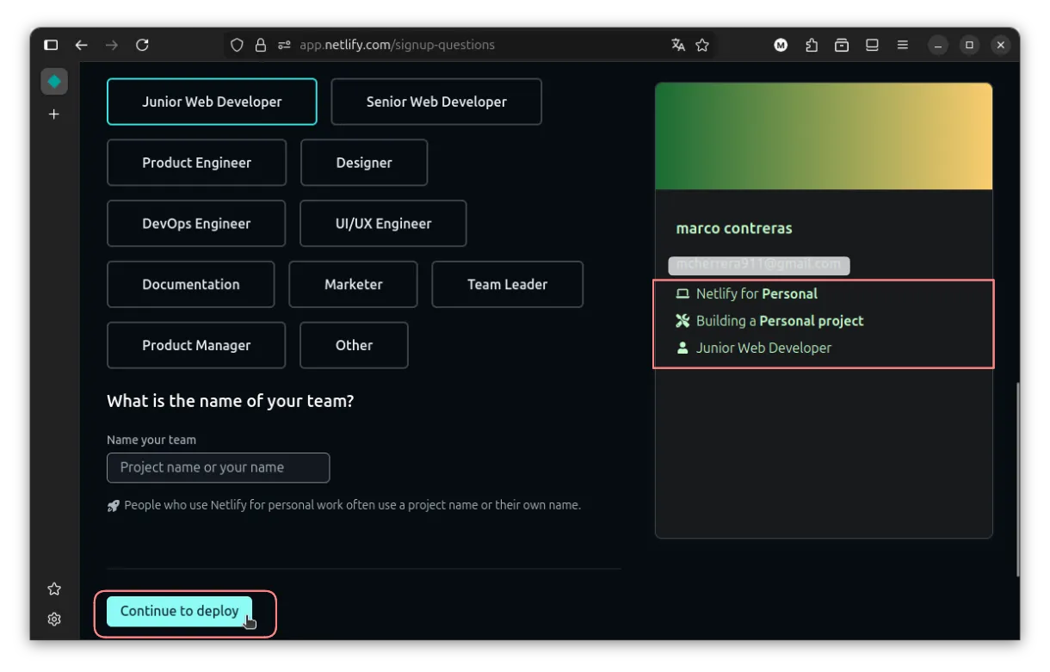Pick the DevOps Engineer role
The width and height of the screenshot is (1050, 672).
pyautogui.click(x=196, y=224)
